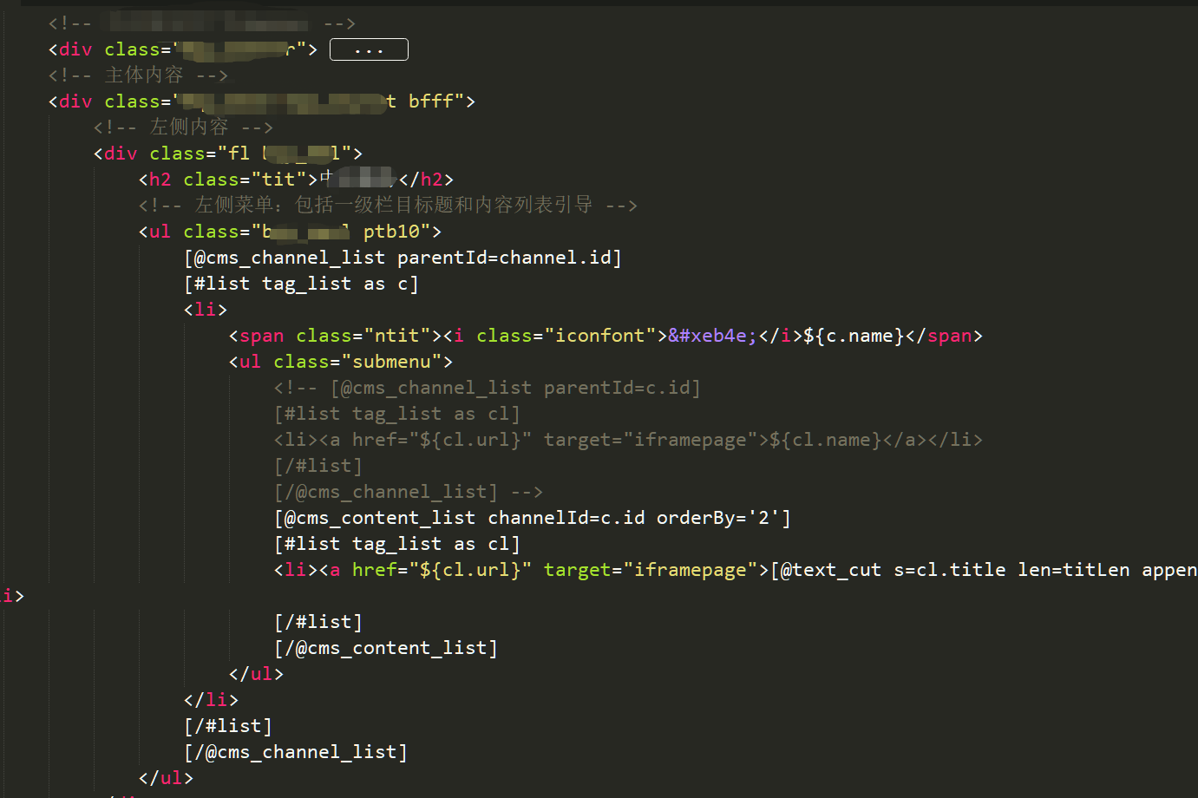Click "parentId=c.id" in the commented-out code
This screenshot has height=798, width=1198.
617,388
